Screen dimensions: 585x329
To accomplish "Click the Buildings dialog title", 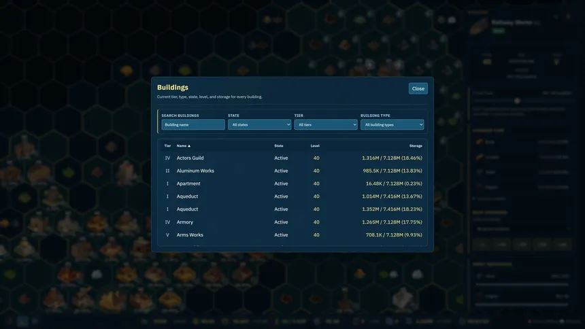I will click(x=173, y=87).
